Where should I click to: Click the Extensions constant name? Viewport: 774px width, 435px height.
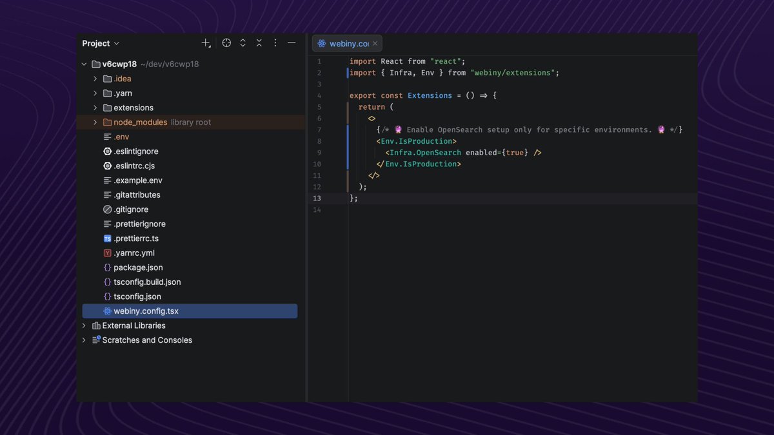pos(430,95)
